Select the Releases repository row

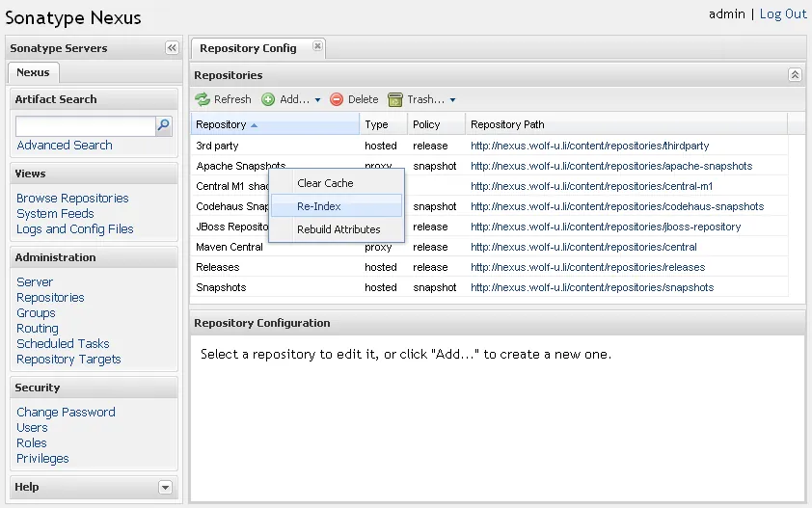pyautogui.click(x=489, y=267)
